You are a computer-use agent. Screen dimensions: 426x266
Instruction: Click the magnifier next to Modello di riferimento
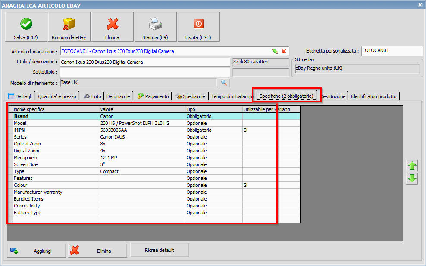click(224, 83)
